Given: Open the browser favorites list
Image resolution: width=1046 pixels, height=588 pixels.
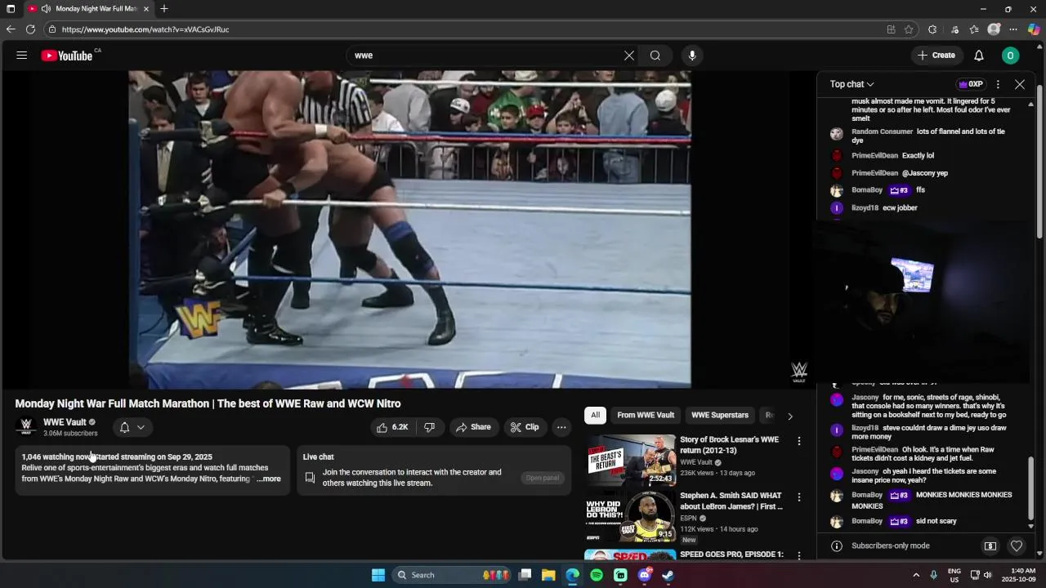Looking at the screenshot, I should (x=974, y=29).
